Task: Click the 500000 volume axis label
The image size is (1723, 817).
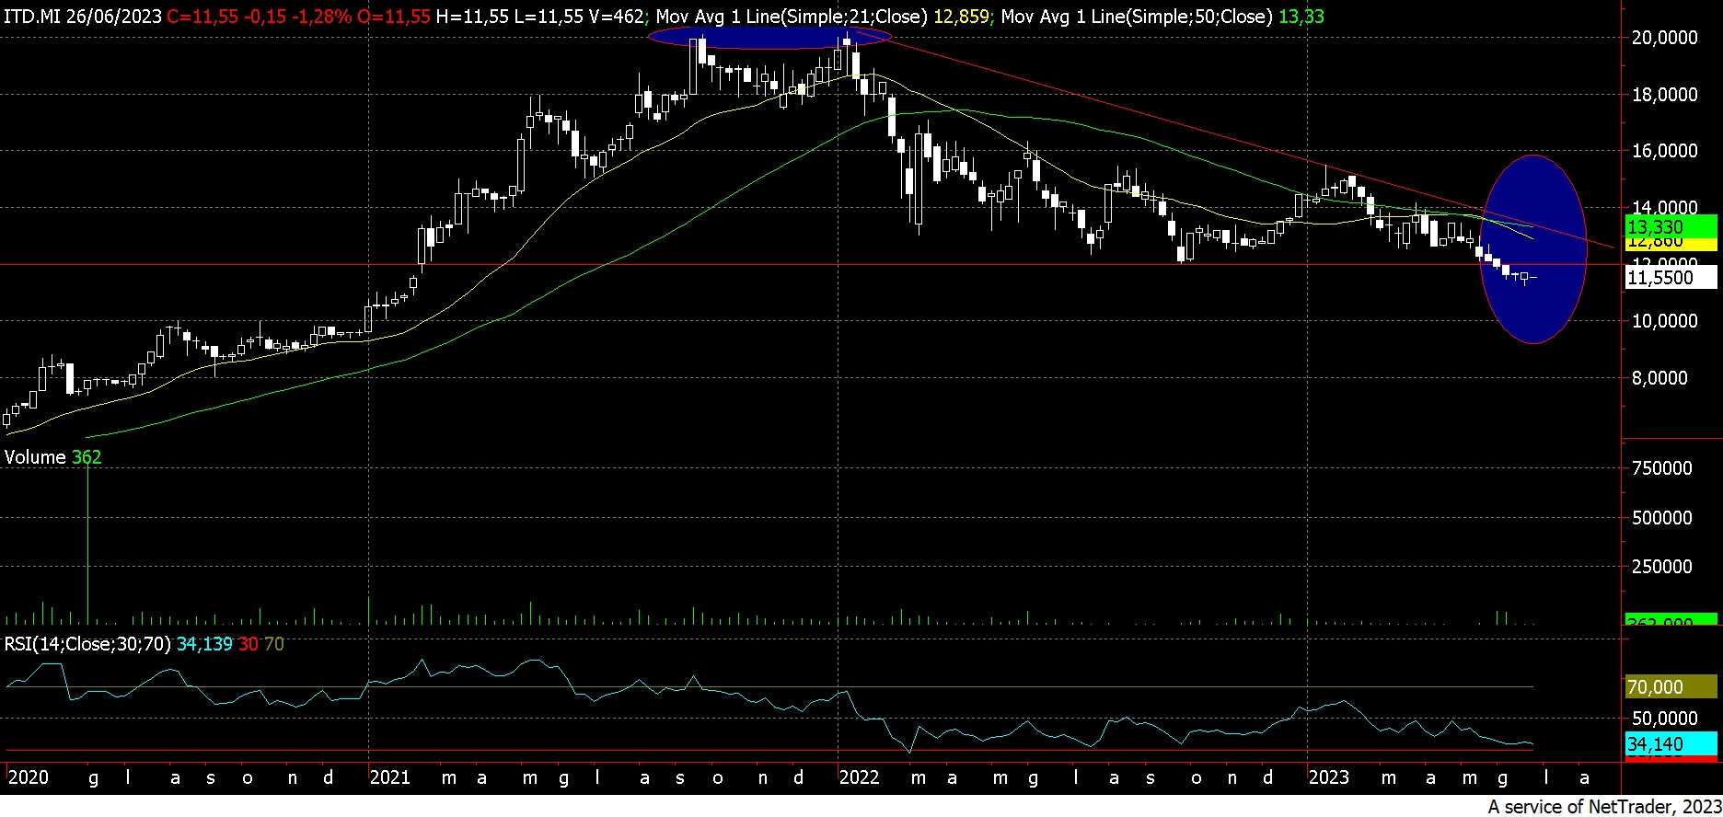Action: tap(1660, 518)
